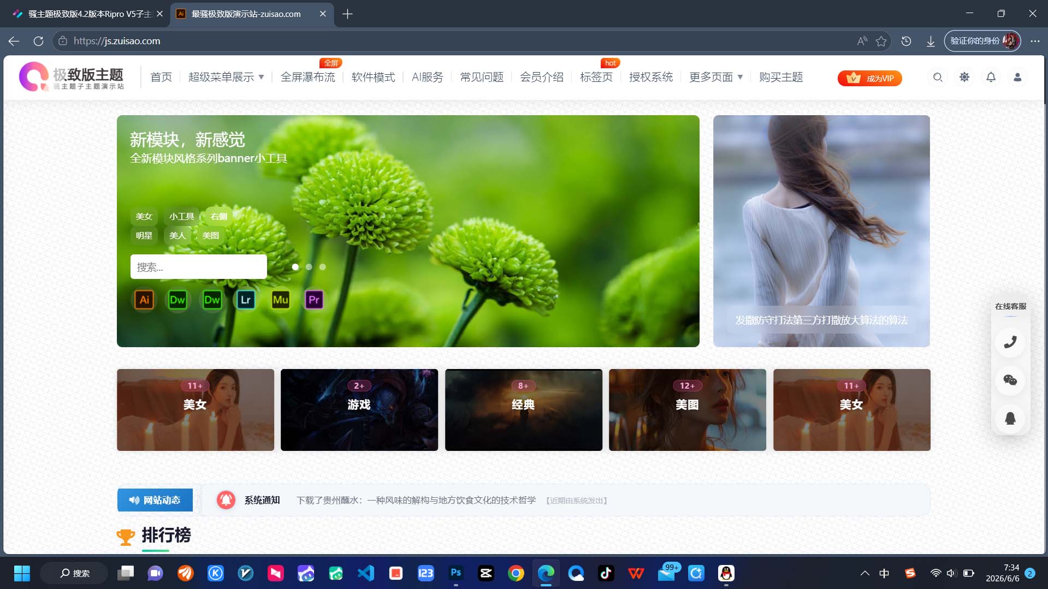
Task: Close the 最骚极致版演示站 tab
Action: point(323,14)
